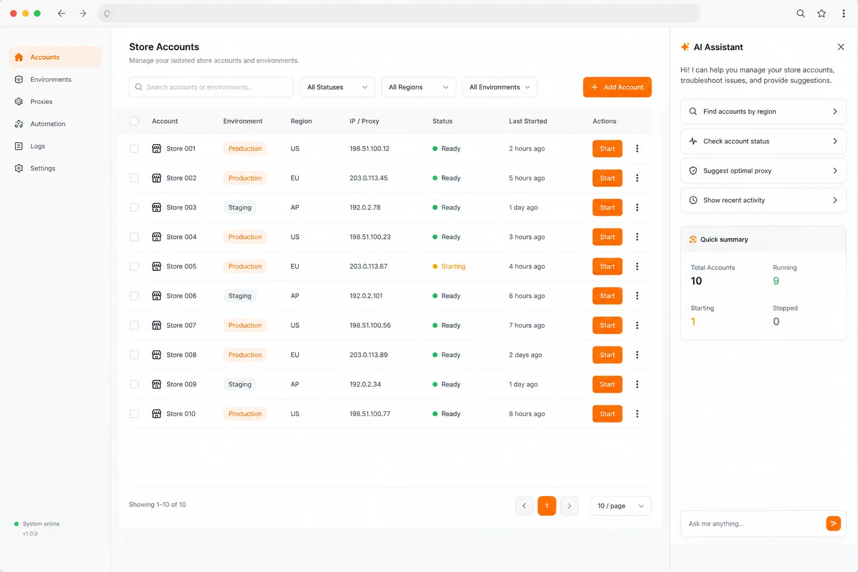Open Settings in the sidebar
Screen dimensions: 858x572
[x=55, y=168]
